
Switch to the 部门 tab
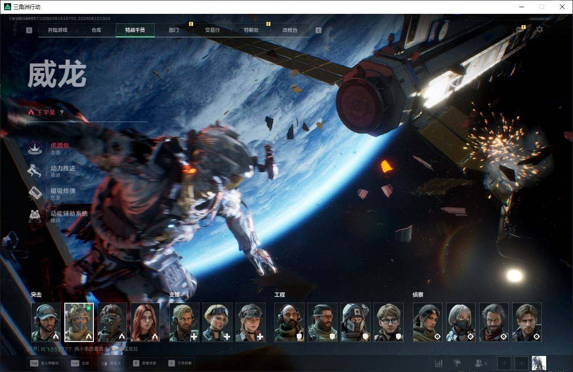tap(174, 30)
